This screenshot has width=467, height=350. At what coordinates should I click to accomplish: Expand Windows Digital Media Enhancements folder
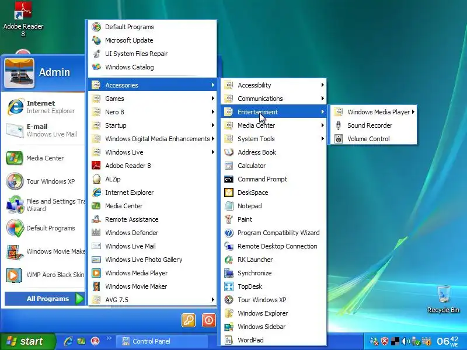[x=152, y=139]
